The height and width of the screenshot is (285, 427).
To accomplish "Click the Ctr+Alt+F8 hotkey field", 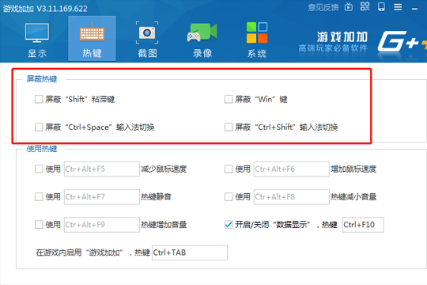I will pos(292,197).
